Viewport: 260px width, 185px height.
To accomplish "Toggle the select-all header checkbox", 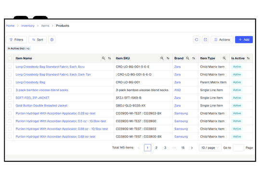I will click(x=10, y=58).
